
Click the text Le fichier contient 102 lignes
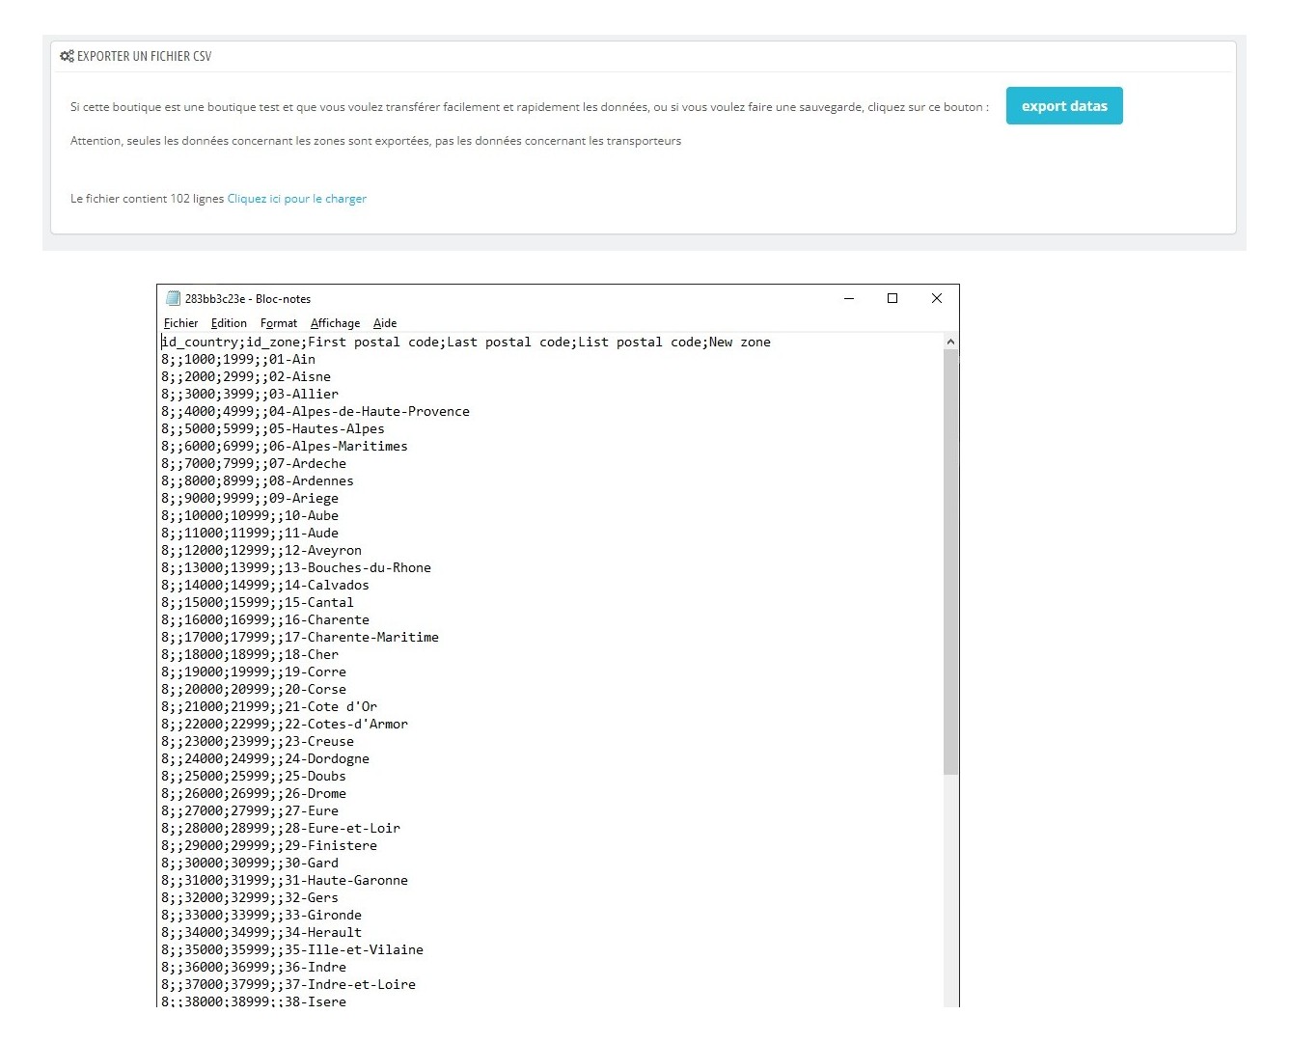tap(147, 199)
